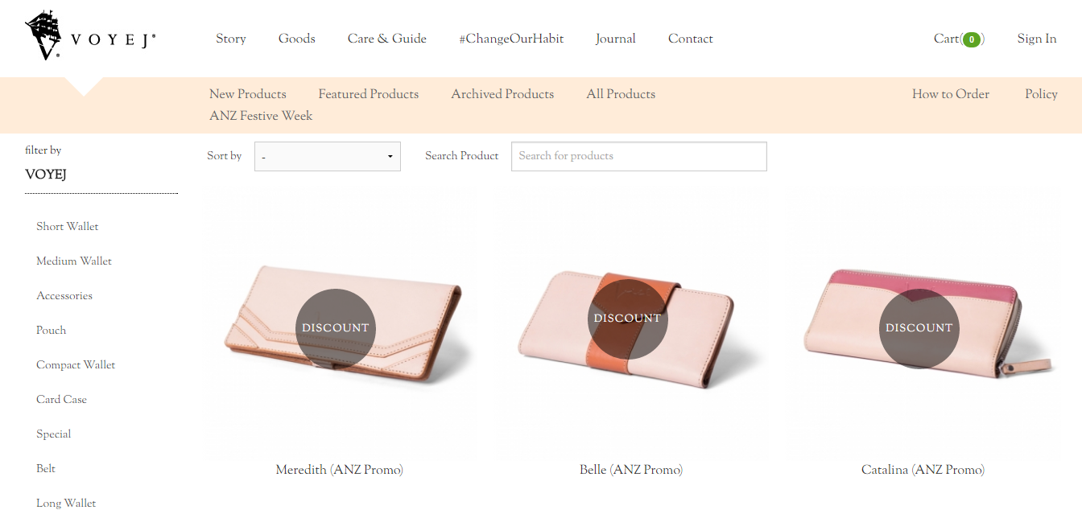The height and width of the screenshot is (514, 1082).
Task: Open the How to Order page
Action: (x=951, y=94)
